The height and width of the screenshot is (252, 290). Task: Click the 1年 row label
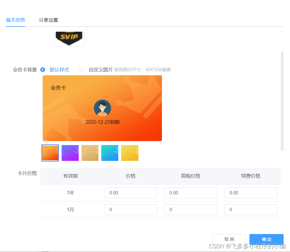[70, 193]
